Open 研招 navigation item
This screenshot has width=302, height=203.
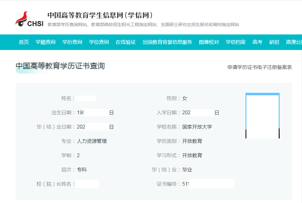[274, 42]
